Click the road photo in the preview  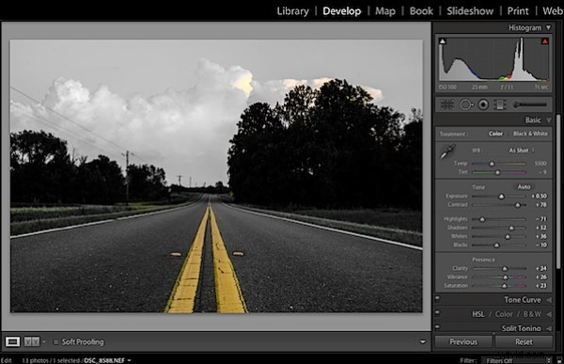pos(216,176)
